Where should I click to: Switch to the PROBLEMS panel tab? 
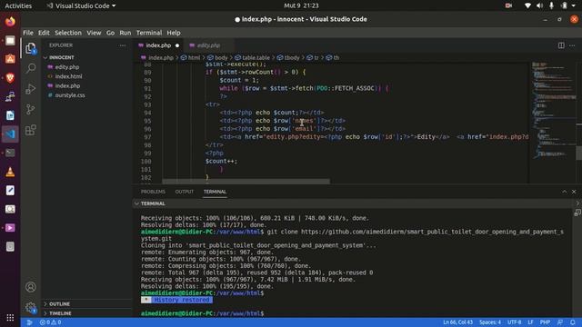click(153, 192)
